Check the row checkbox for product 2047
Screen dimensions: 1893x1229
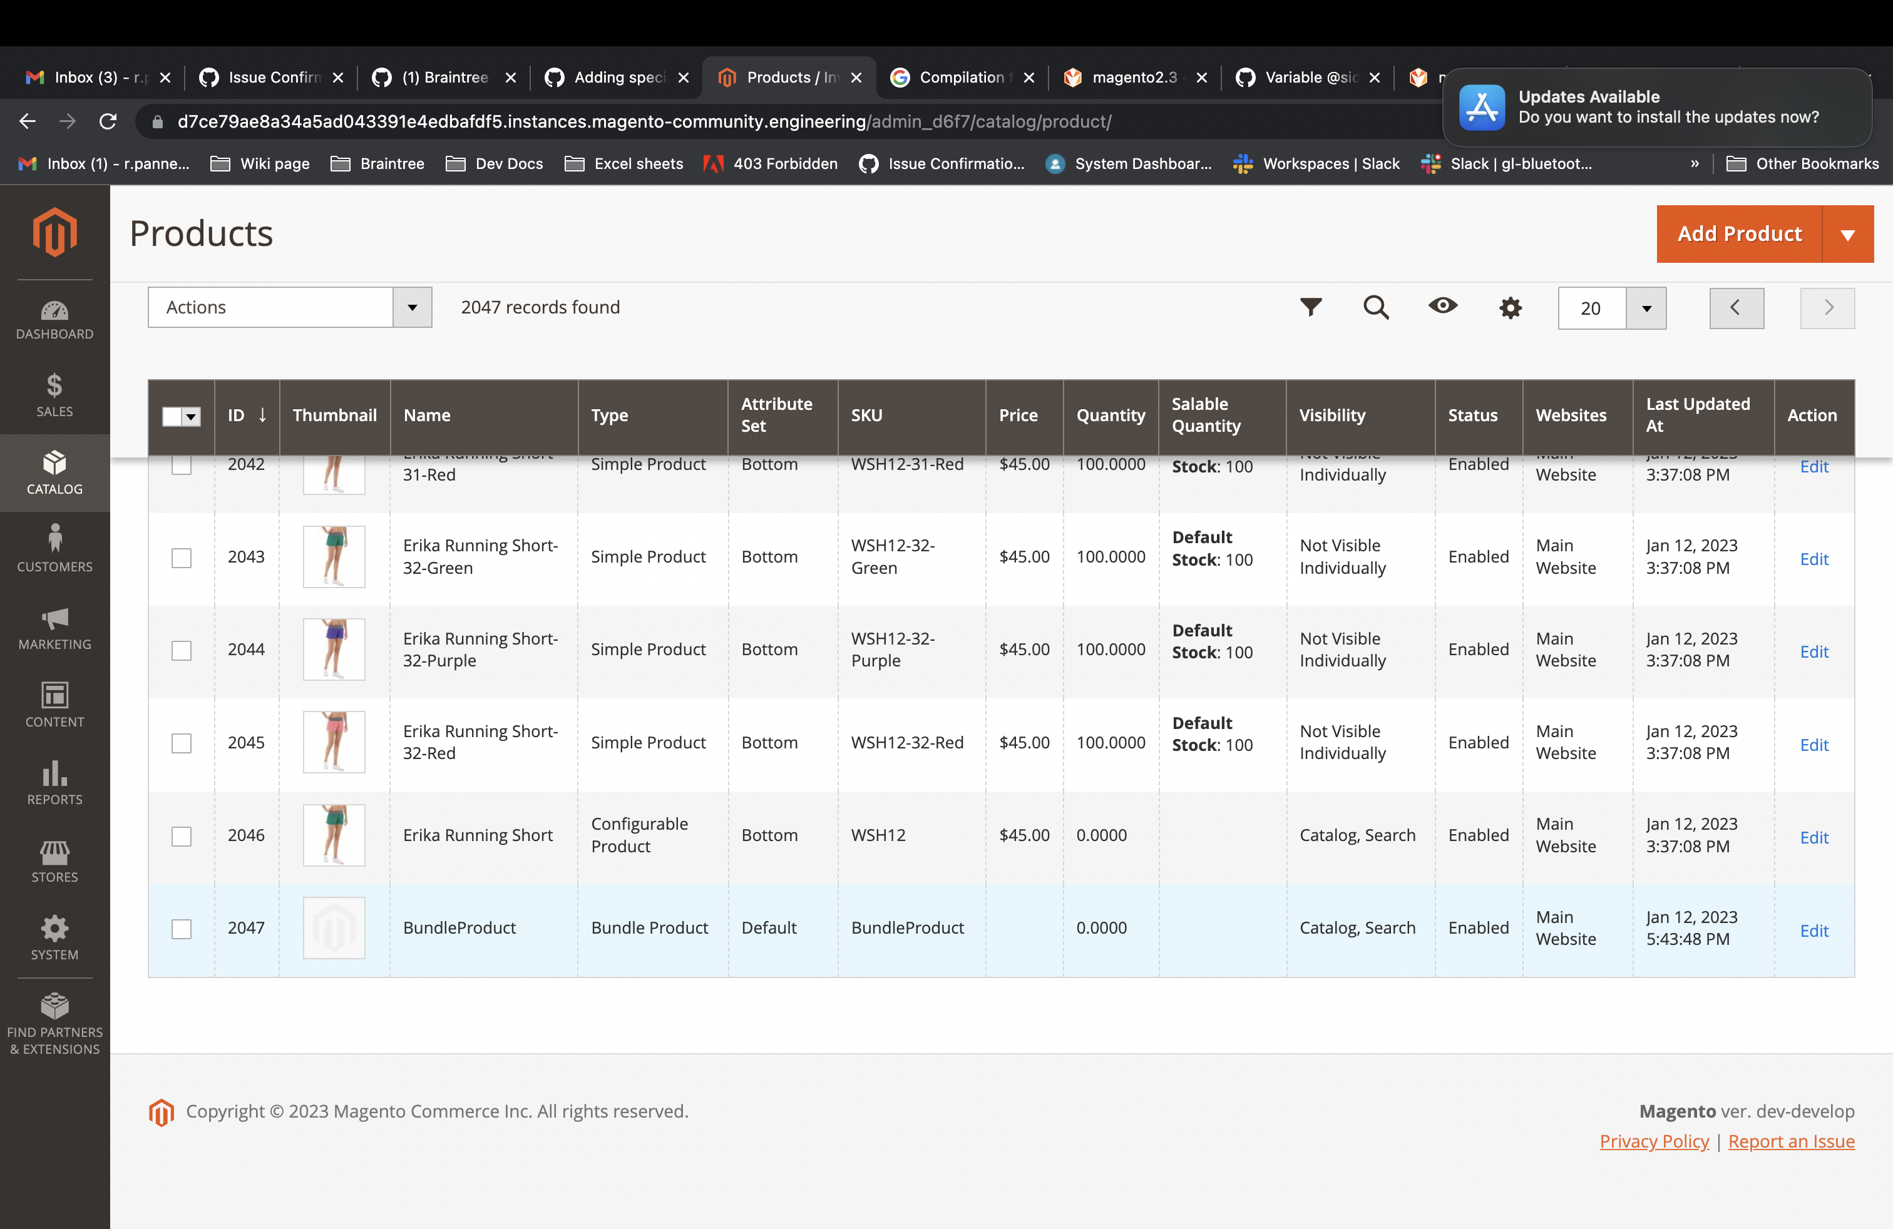[182, 929]
